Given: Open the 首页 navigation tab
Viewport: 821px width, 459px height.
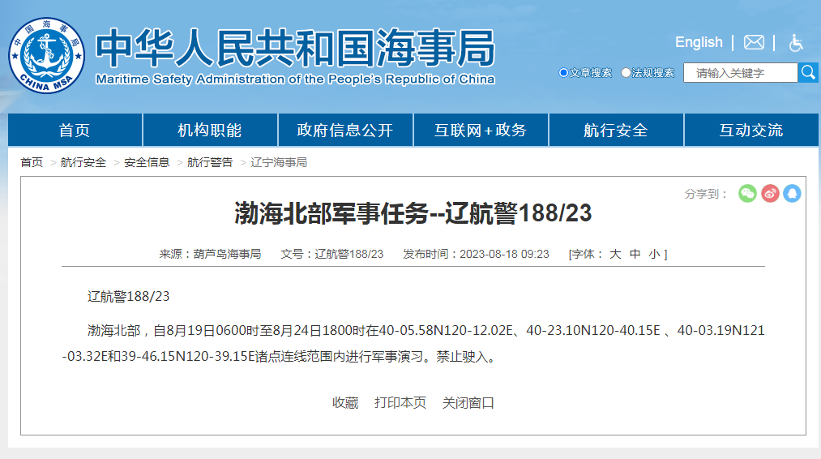Looking at the screenshot, I should tap(75, 130).
